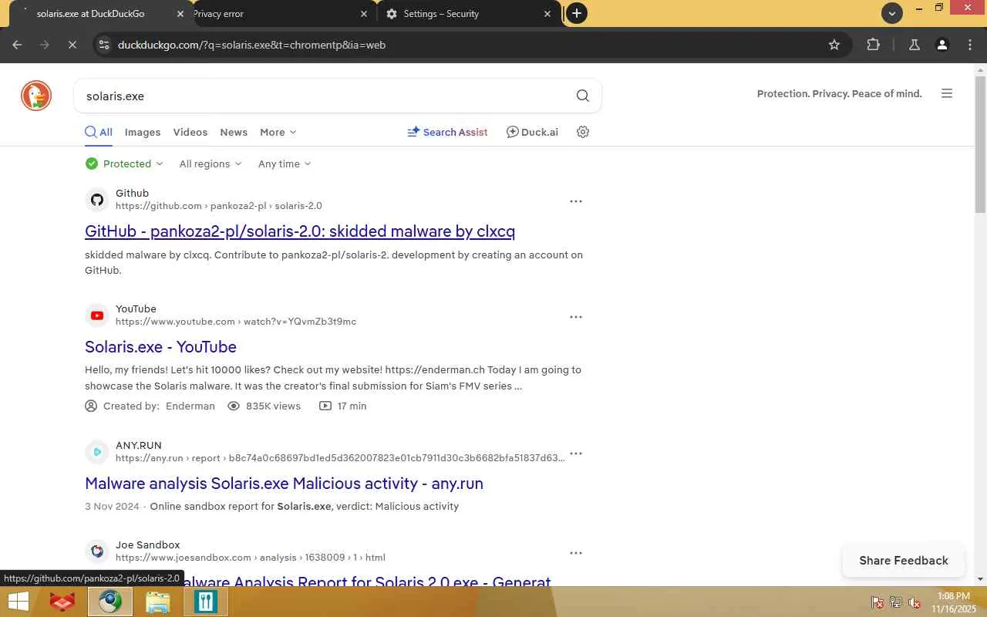Open more options for the ANY.RUN result
This screenshot has height=617, width=987.
(576, 453)
